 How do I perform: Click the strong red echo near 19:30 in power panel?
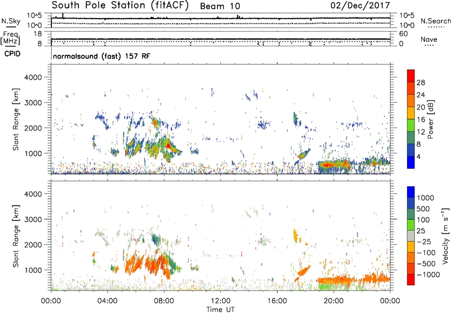[326, 165]
